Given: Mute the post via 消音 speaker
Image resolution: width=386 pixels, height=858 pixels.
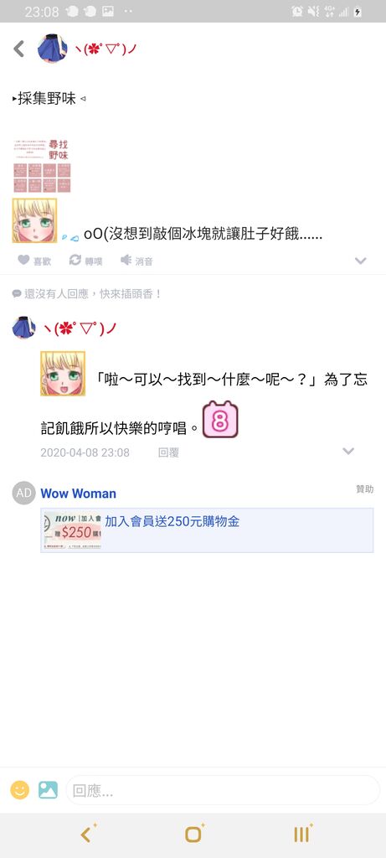Looking at the screenshot, I should tap(136, 261).
